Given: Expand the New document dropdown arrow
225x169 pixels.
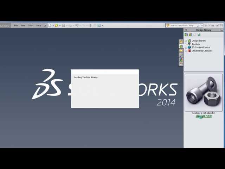Looking at the screenshot, I should pos(53,26).
